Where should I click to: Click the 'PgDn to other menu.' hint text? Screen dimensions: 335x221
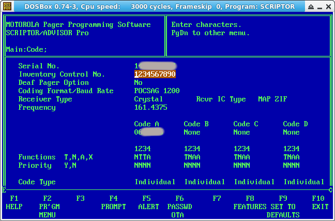pos(210,33)
